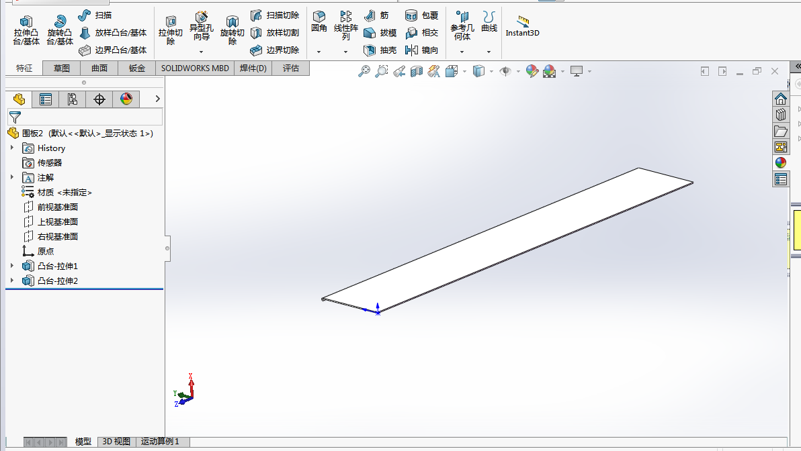Open View Orientation cube icon

(452, 71)
